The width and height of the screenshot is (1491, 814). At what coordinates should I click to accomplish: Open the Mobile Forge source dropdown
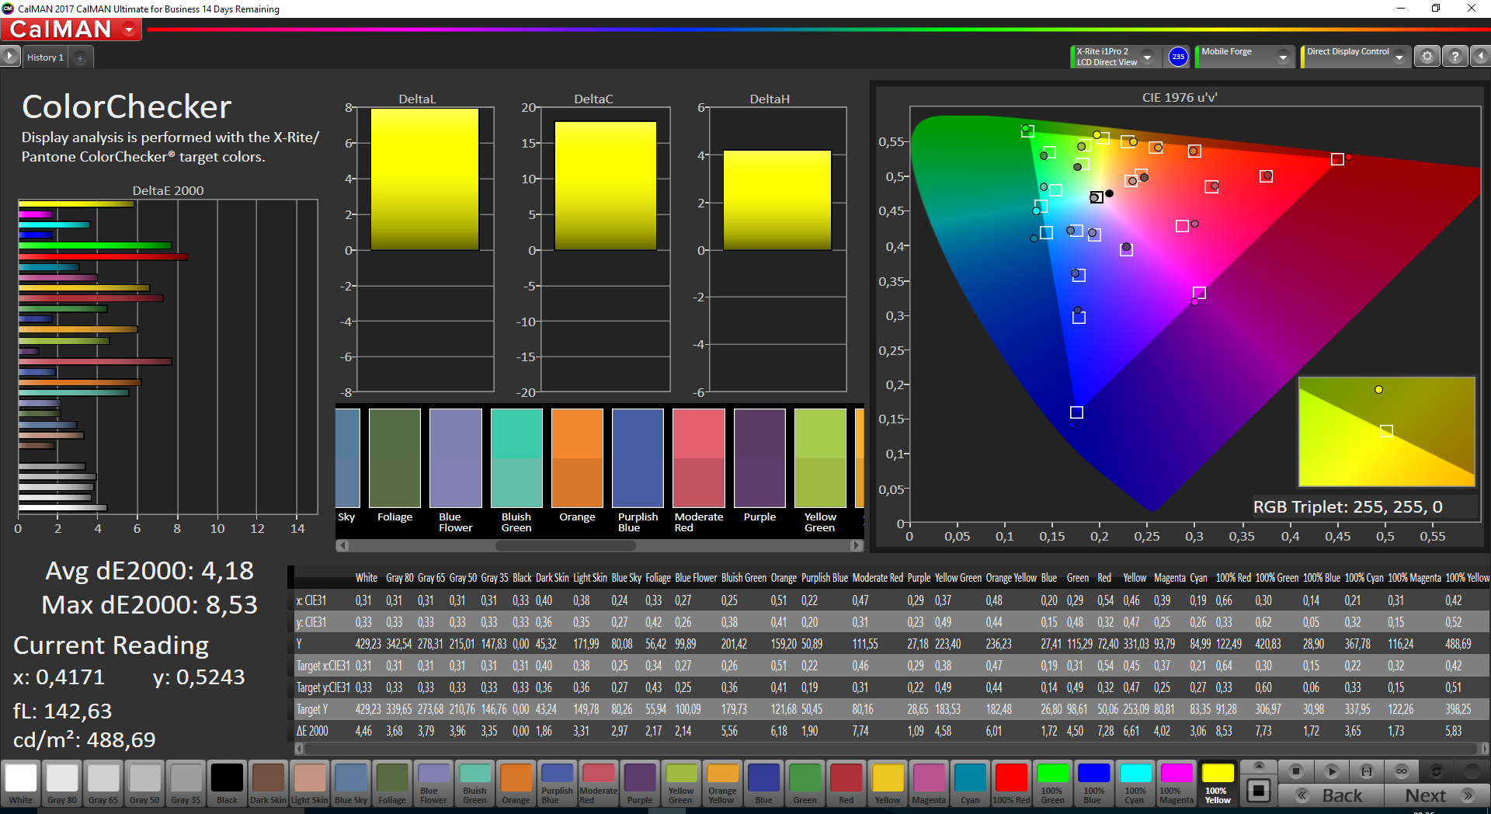1283,57
